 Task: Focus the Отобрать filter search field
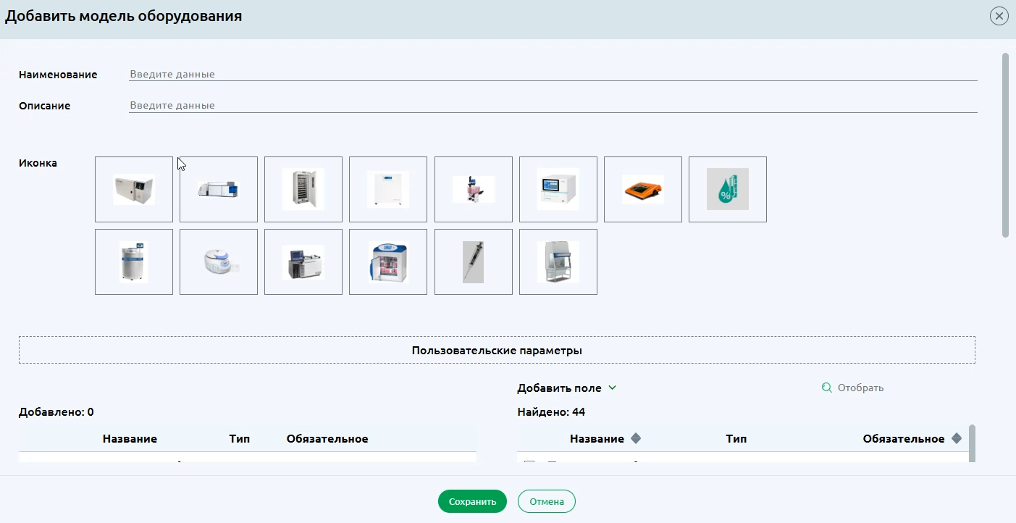(x=853, y=388)
